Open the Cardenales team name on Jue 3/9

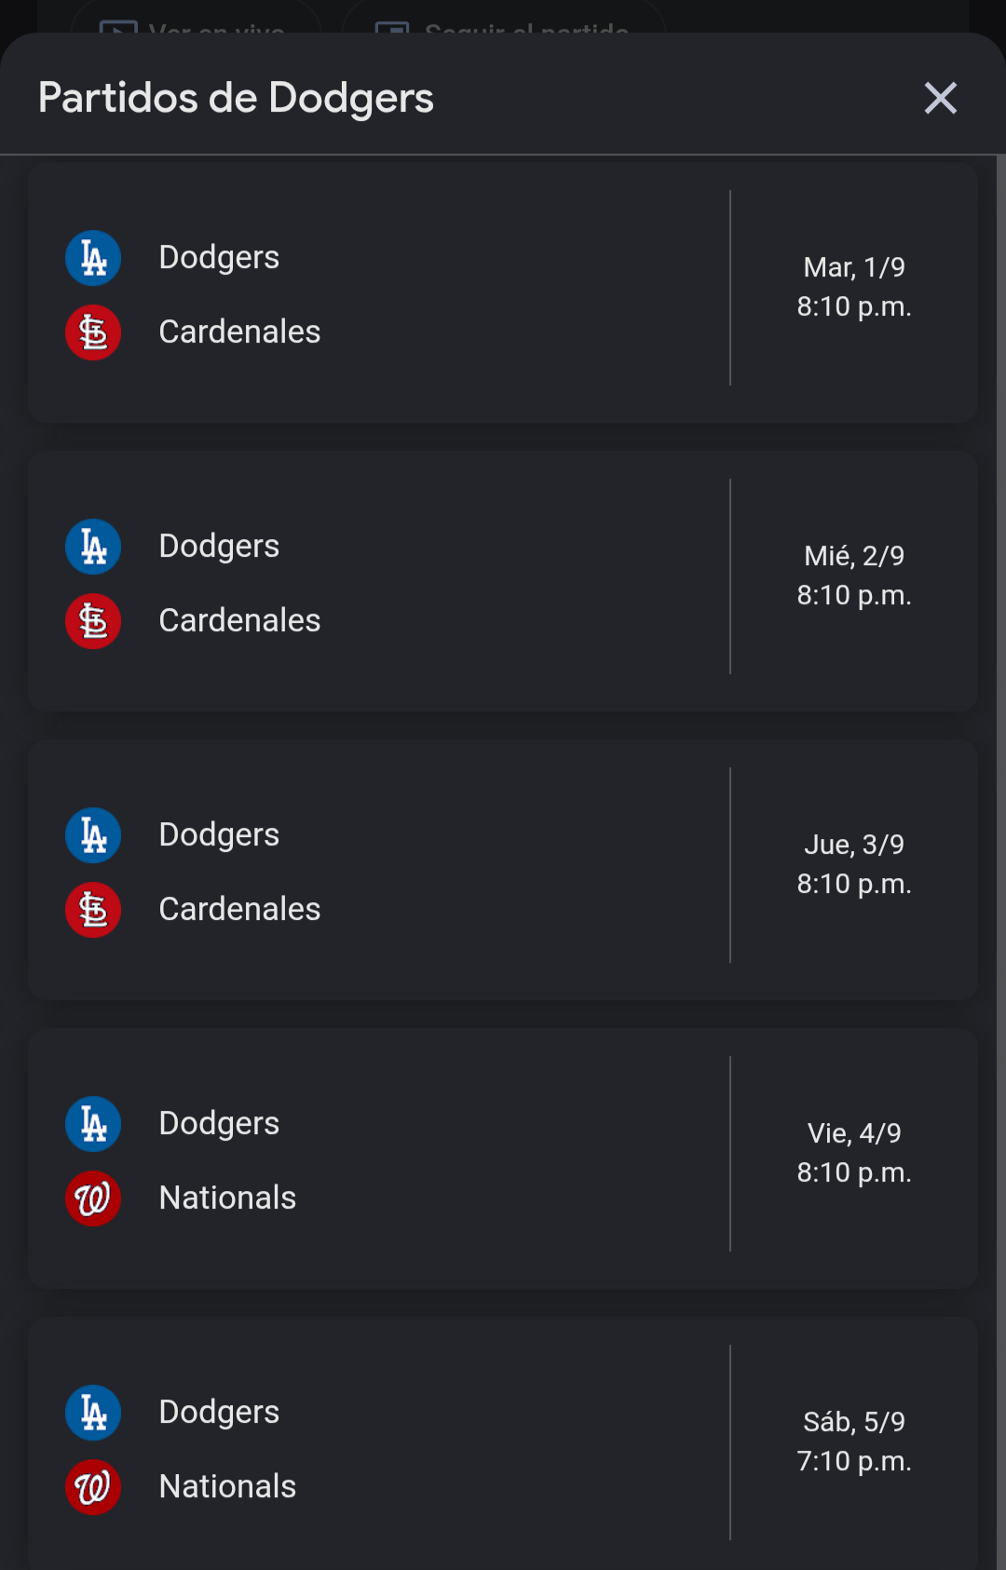tap(239, 909)
